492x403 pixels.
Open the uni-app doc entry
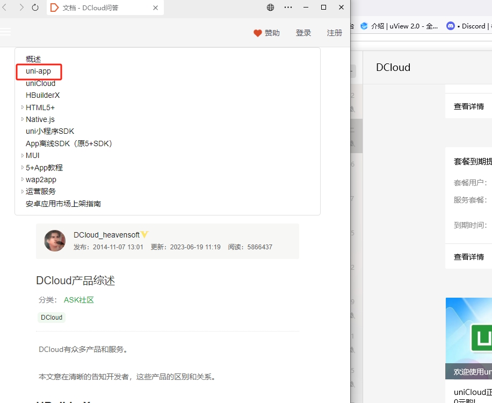[38, 71]
